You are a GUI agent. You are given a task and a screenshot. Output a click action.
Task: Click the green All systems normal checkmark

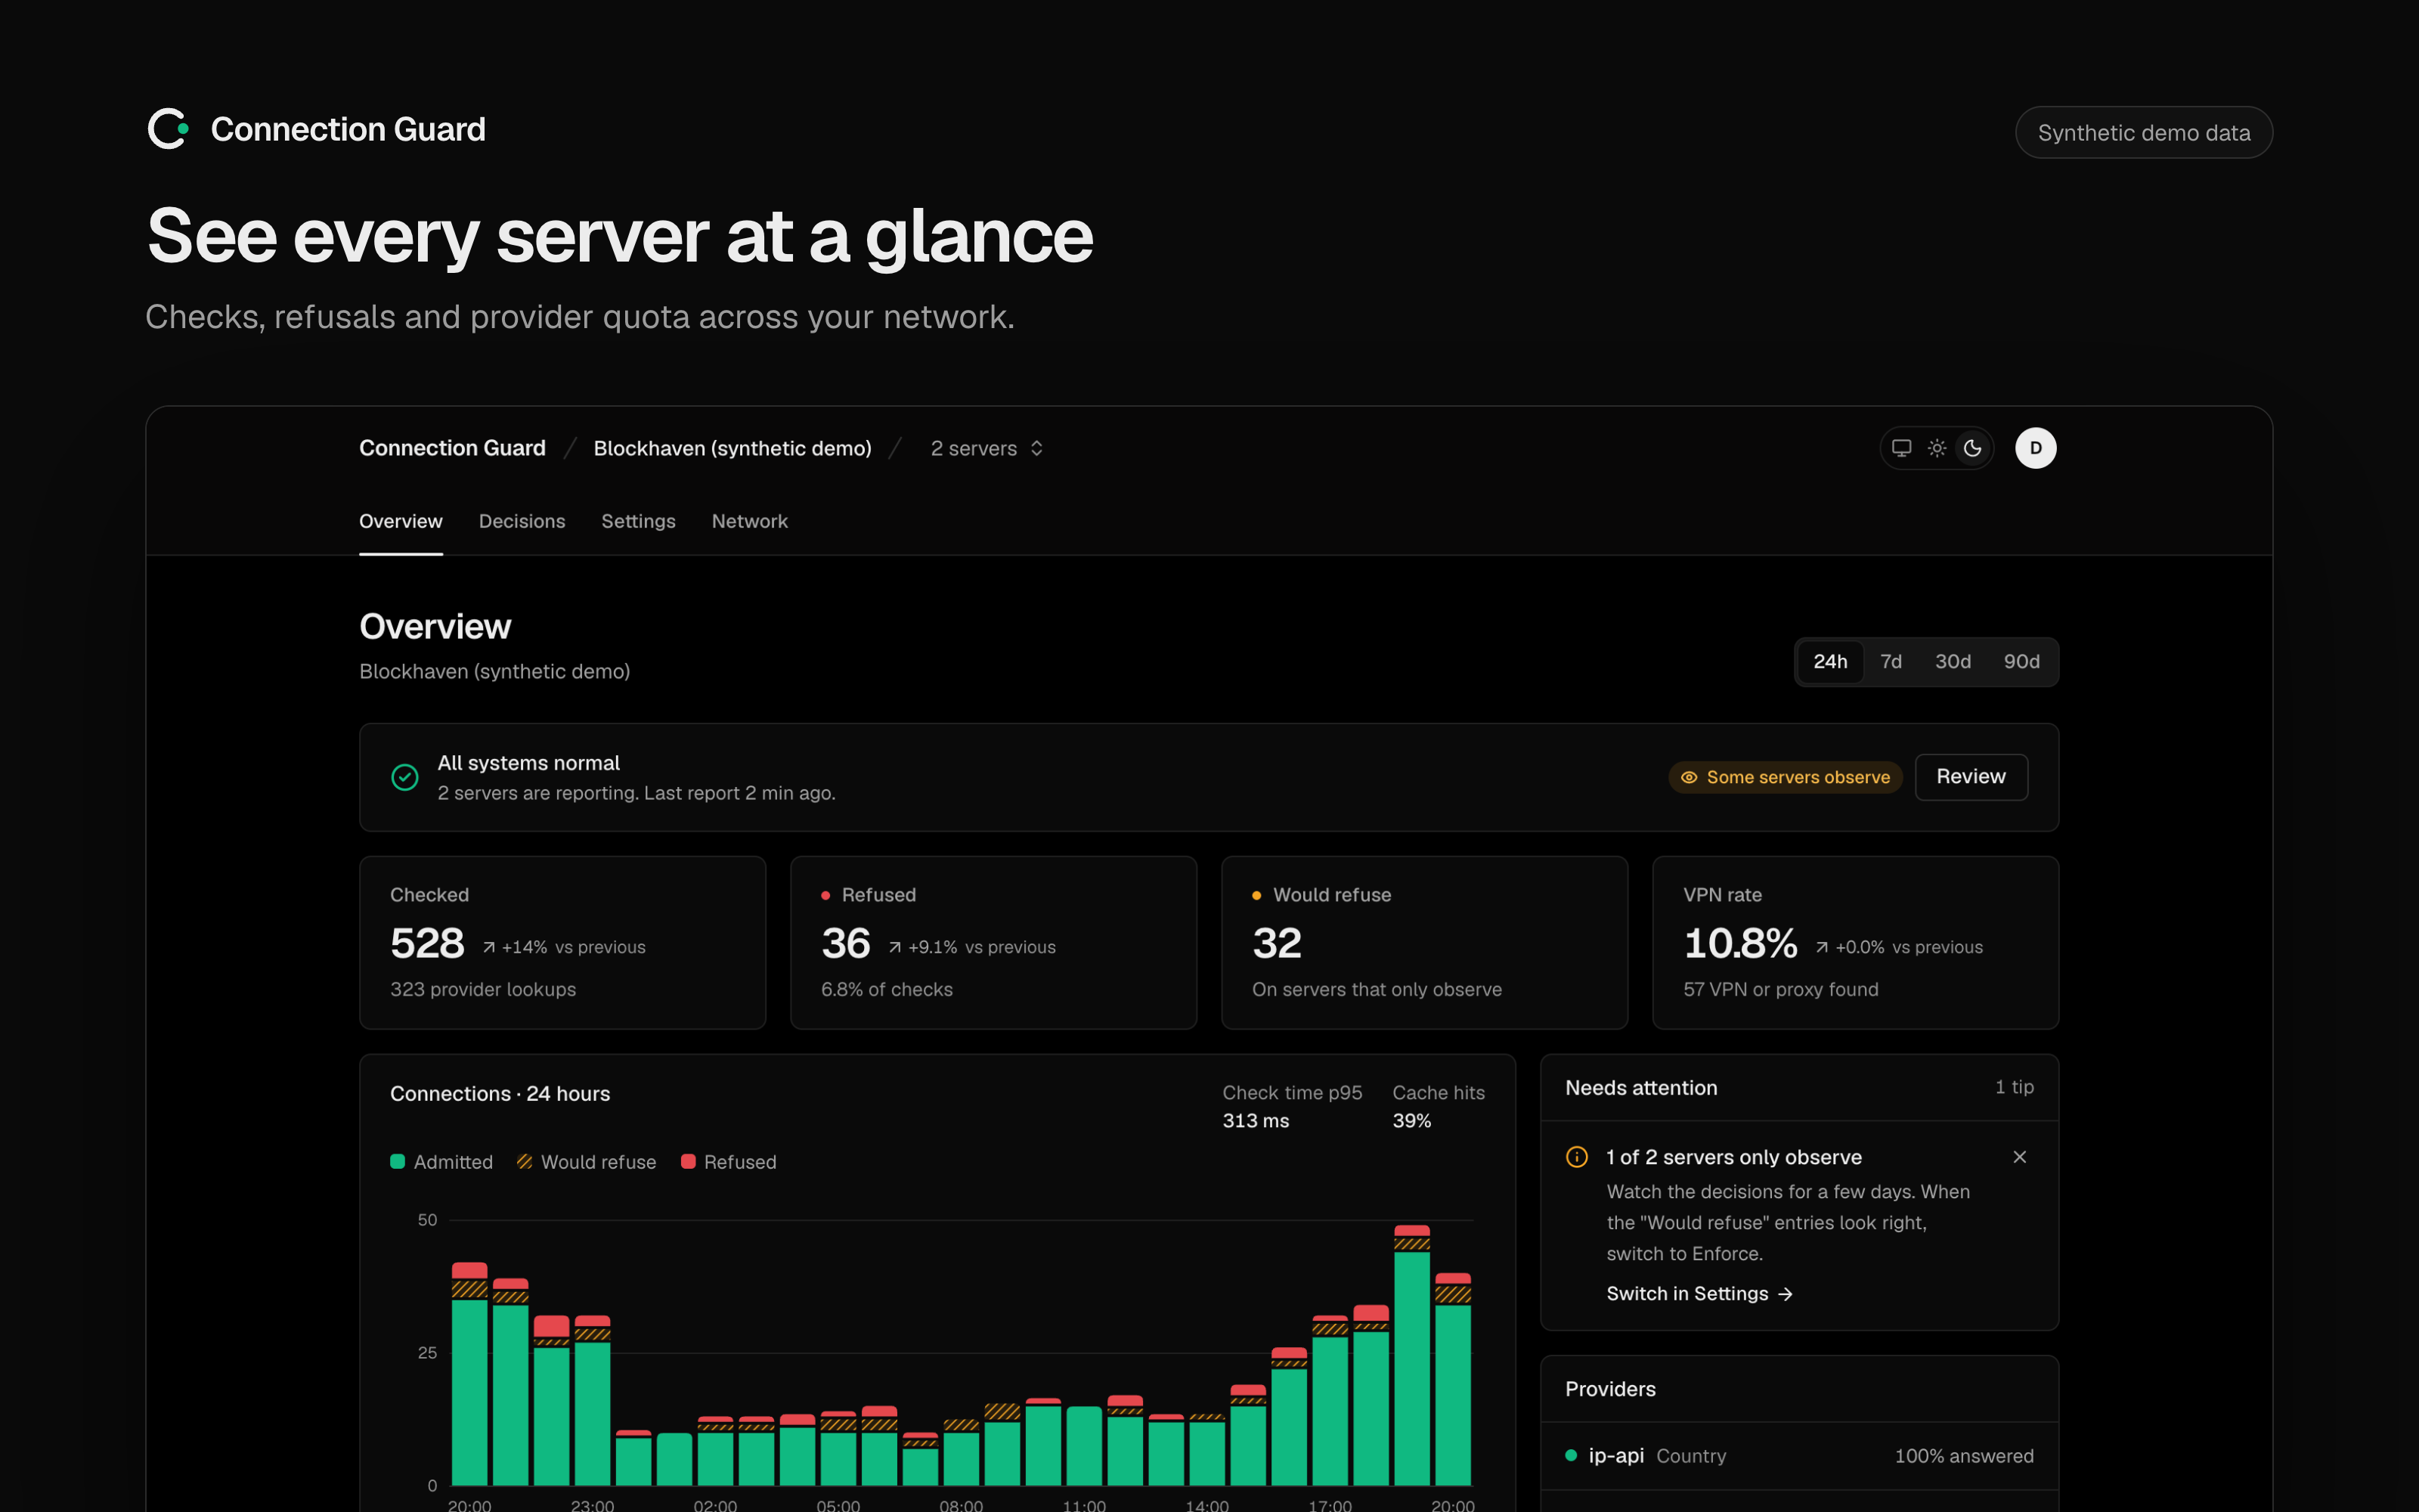pos(405,777)
